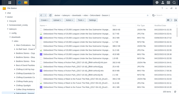Click JPG icon for 31.6 KB file

tap(41, 83)
